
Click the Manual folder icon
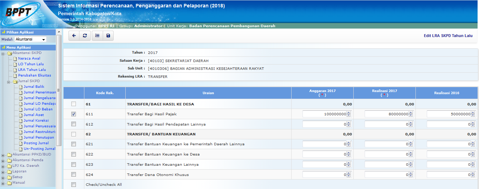click(10, 183)
